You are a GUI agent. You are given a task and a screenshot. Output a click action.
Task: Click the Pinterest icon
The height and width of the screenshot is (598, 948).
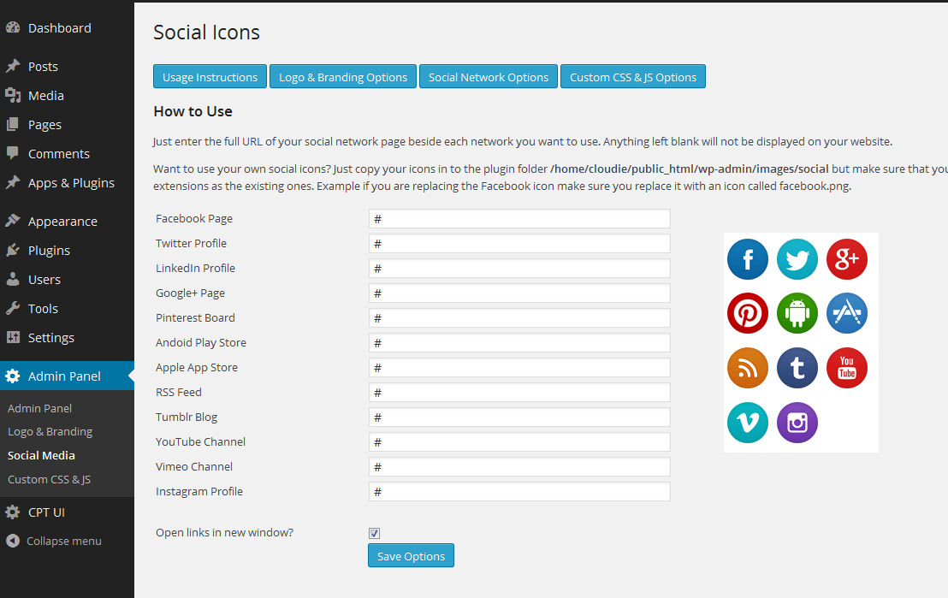pos(747,313)
